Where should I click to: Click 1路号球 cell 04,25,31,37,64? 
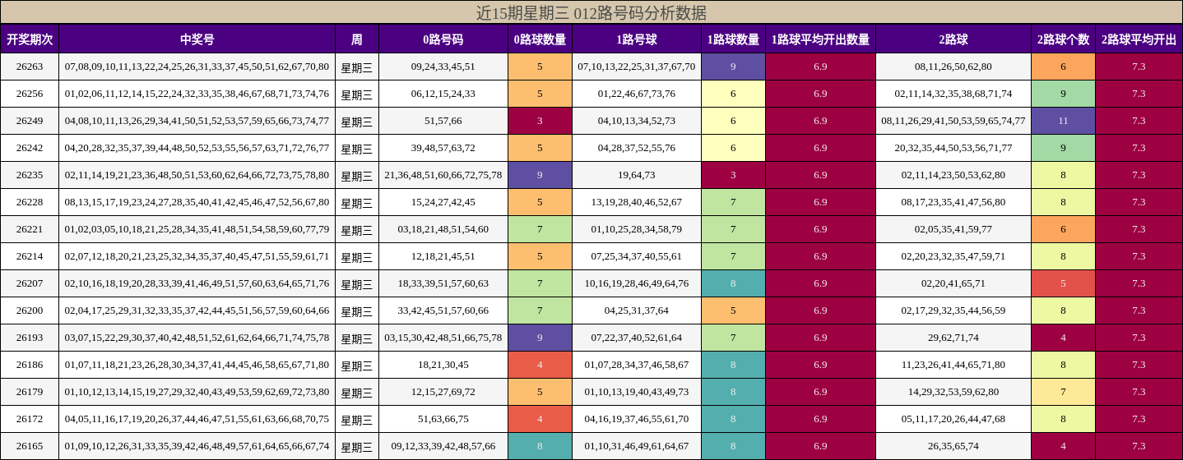pyautogui.click(x=637, y=310)
